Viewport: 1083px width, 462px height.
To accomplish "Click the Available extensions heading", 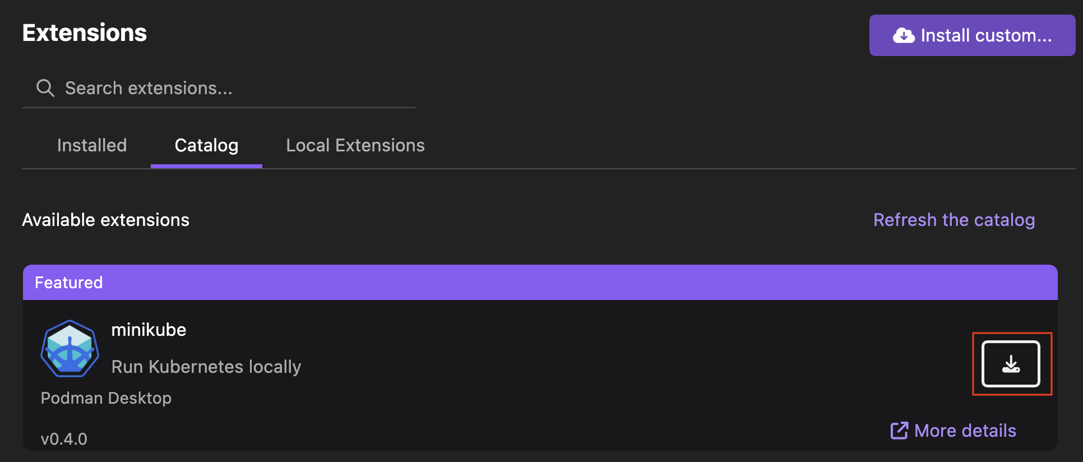I will tap(105, 220).
